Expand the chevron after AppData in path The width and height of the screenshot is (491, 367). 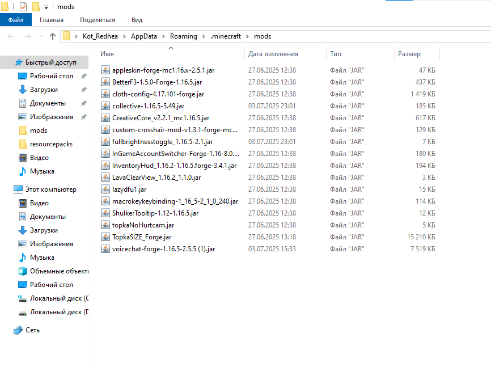click(x=163, y=37)
